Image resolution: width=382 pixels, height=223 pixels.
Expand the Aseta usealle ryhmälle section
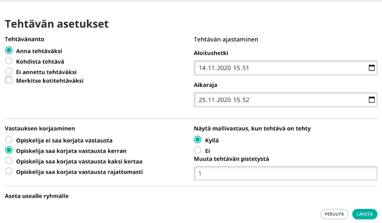[x=37, y=196]
